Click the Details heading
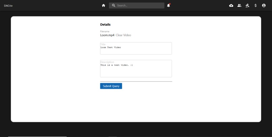This screenshot has width=272, height=137. (x=105, y=25)
